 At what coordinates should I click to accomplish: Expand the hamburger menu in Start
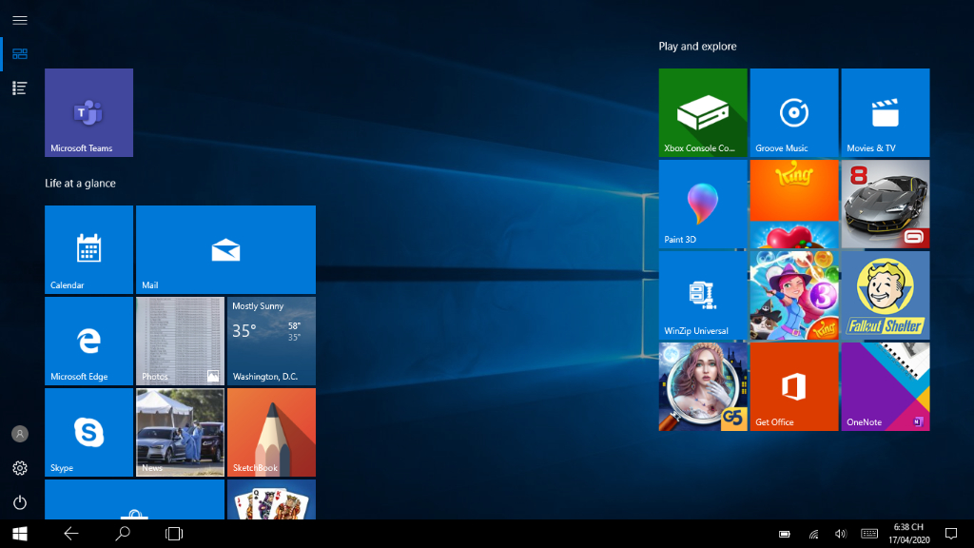pyautogui.click(x=20, y=21)
